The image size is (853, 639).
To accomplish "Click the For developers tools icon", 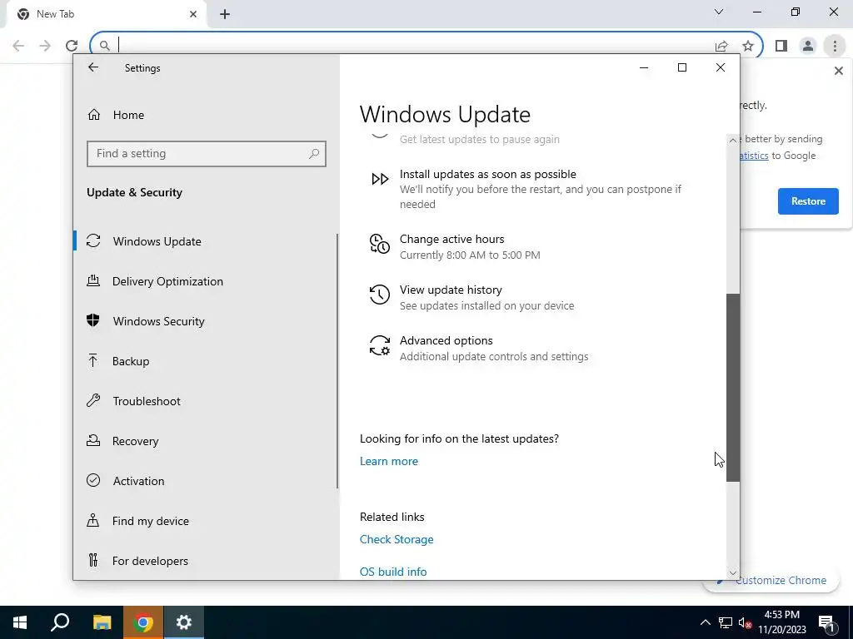I will click(x=93, y=560).
